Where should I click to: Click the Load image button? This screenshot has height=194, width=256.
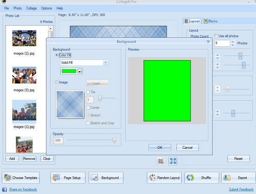(x=97, y=83)
